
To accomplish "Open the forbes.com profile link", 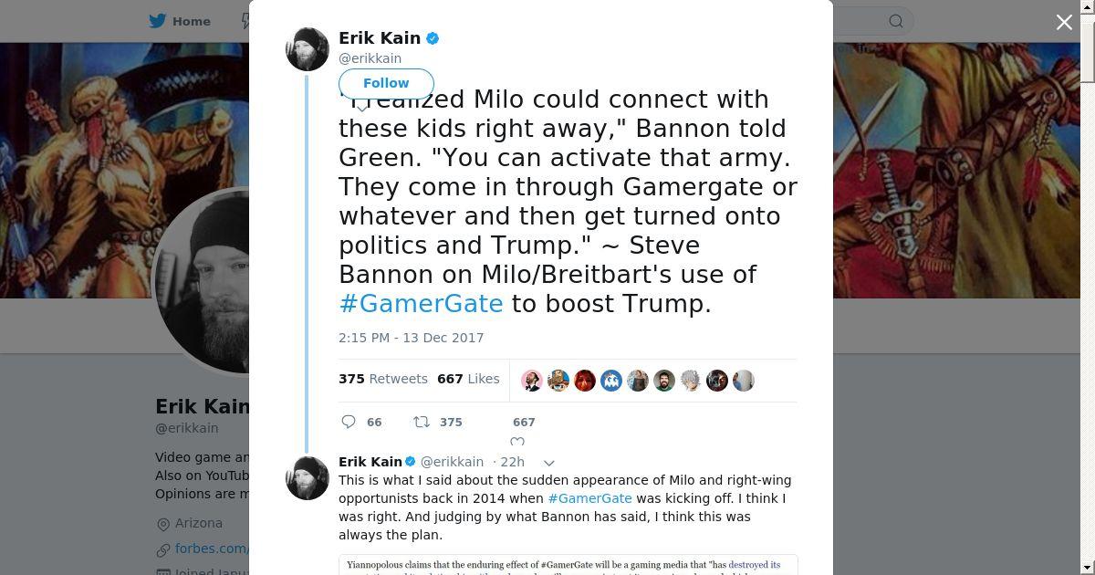I will point(212,549).
